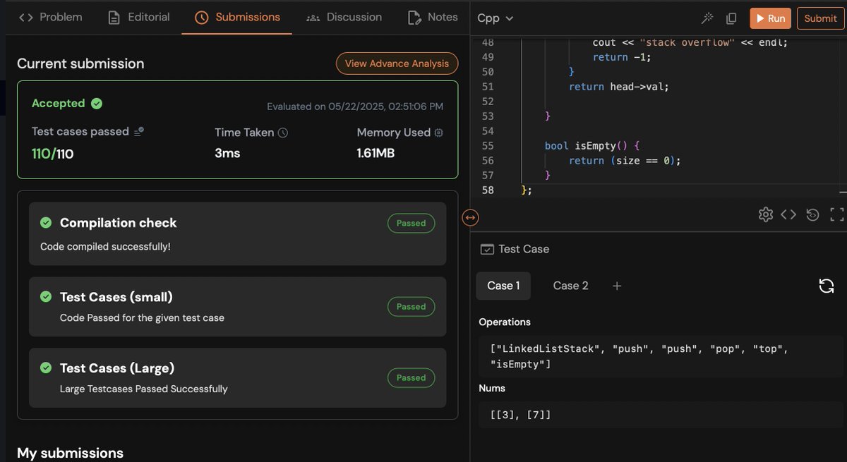
Task: Click View Advance Analysis button
Action: click(x=397, y=63)
